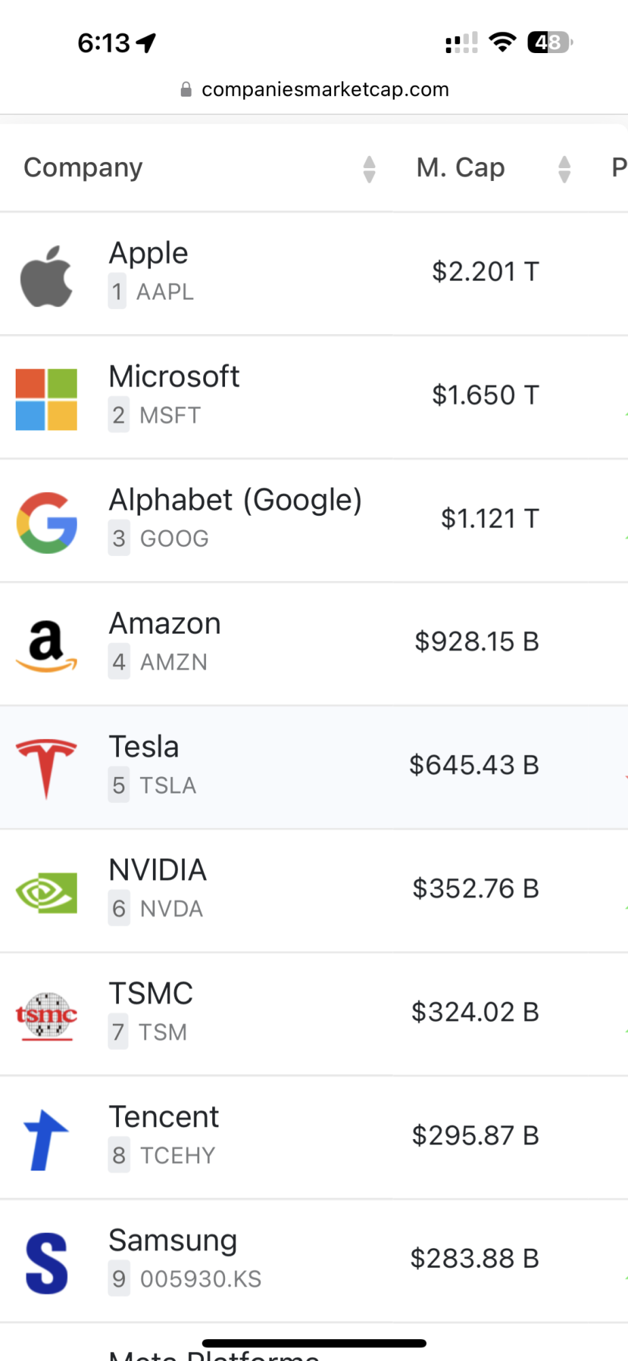
Task: Tap the green NVIDIA eye logo
Action: coord(46,893)
